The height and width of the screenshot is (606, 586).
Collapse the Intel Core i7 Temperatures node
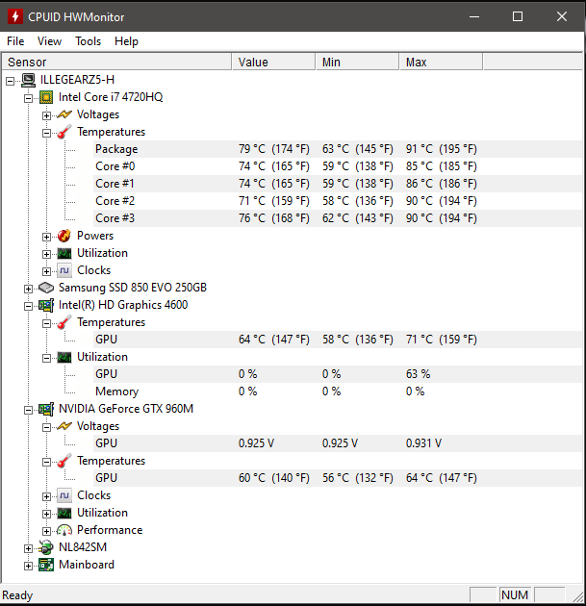46,132
